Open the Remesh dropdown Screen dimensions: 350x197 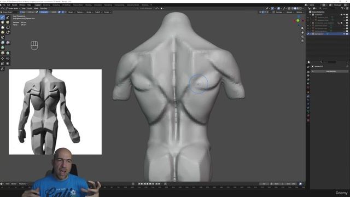click(290, 12)
